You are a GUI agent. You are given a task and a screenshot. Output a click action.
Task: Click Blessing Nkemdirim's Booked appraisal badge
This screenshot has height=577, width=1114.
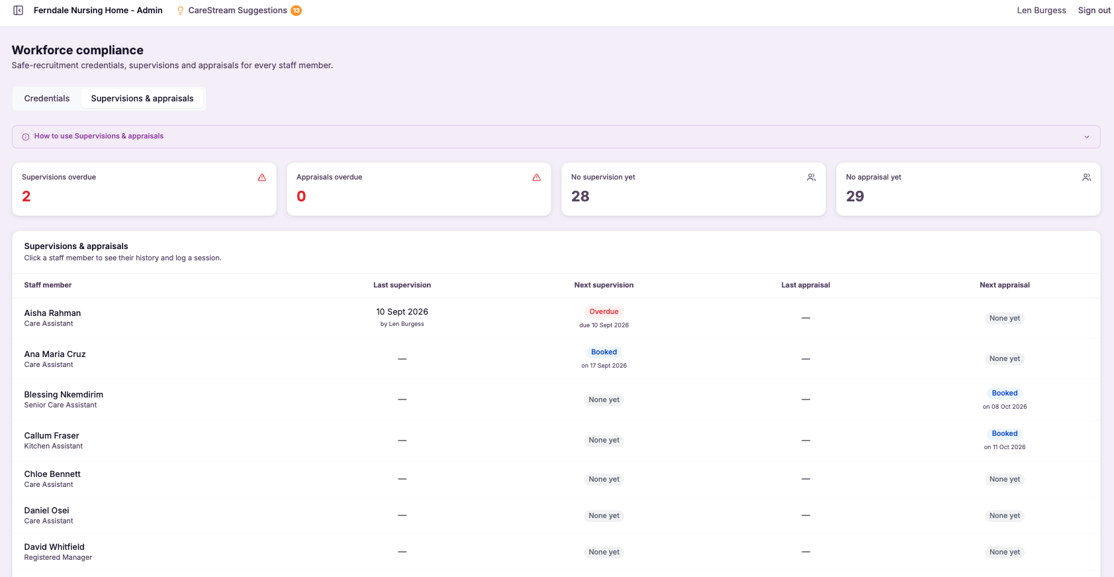click(1005, 393)
